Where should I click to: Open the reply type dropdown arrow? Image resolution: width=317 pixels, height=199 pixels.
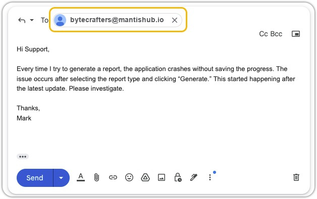click(32, 20)
